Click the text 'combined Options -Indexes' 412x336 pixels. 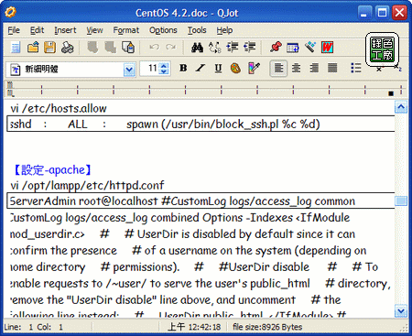222,218
